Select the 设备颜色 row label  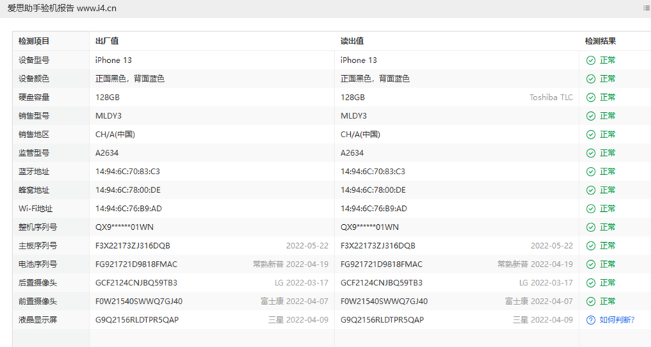tap(33, 79)
